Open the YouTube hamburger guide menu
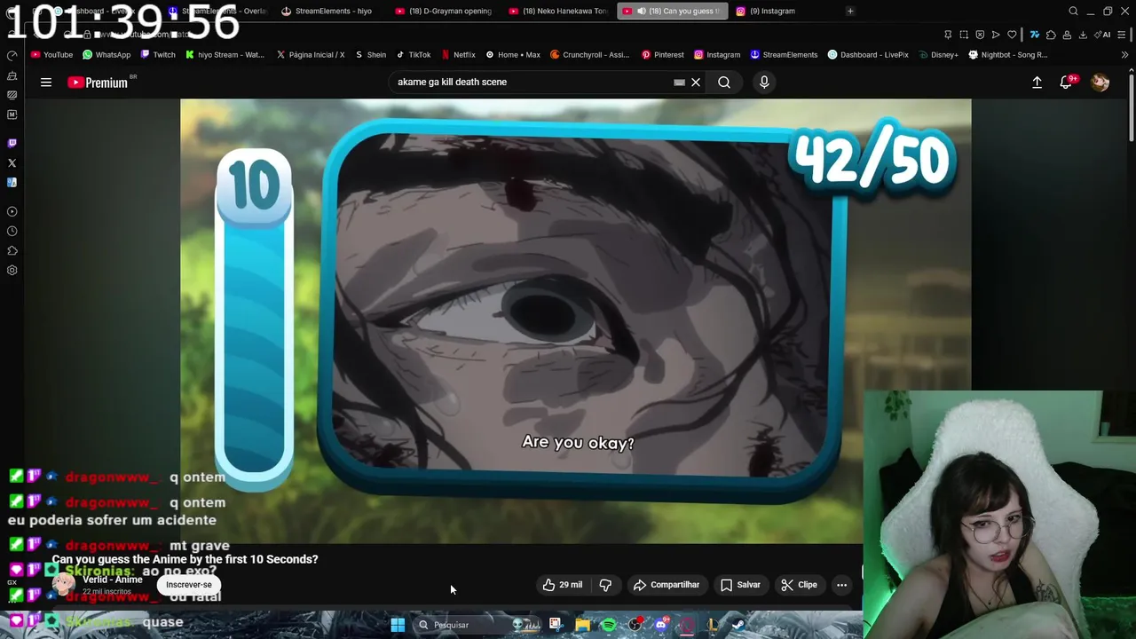This screenshot has width=1136, height=639. click(x=46, y=83)
